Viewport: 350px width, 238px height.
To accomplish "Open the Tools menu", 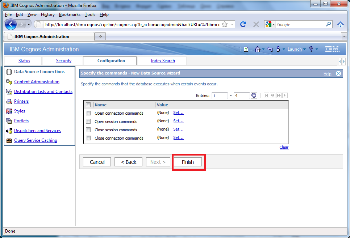I will click(x=90, y=14).
